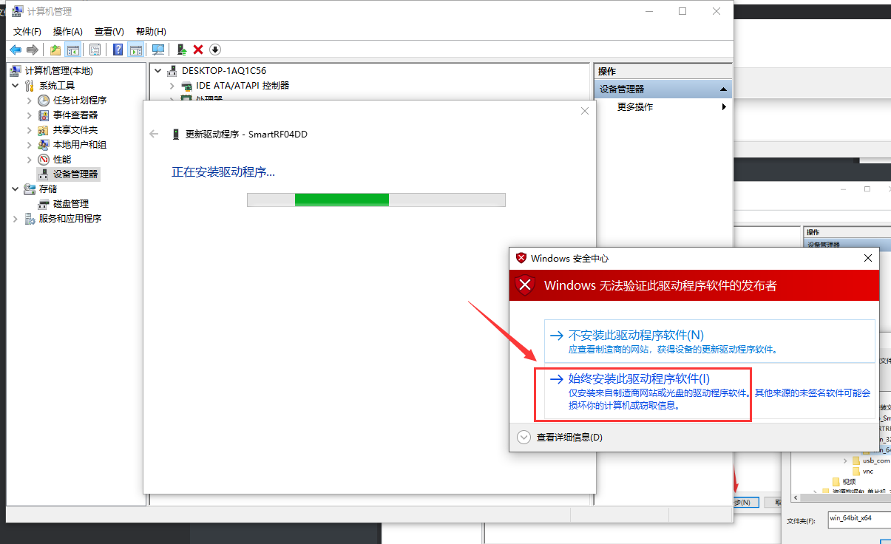Image resolution: width=891 pixels, height=544 pixels.
Task: Expand the 性能 node arrow
Action: pyautogui.click(x=30, y=160)
